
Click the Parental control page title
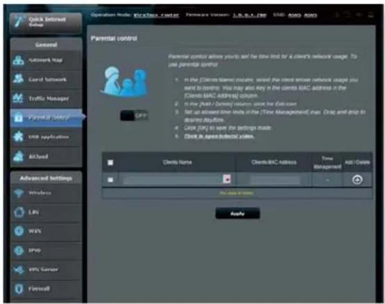tap(114, 38)
